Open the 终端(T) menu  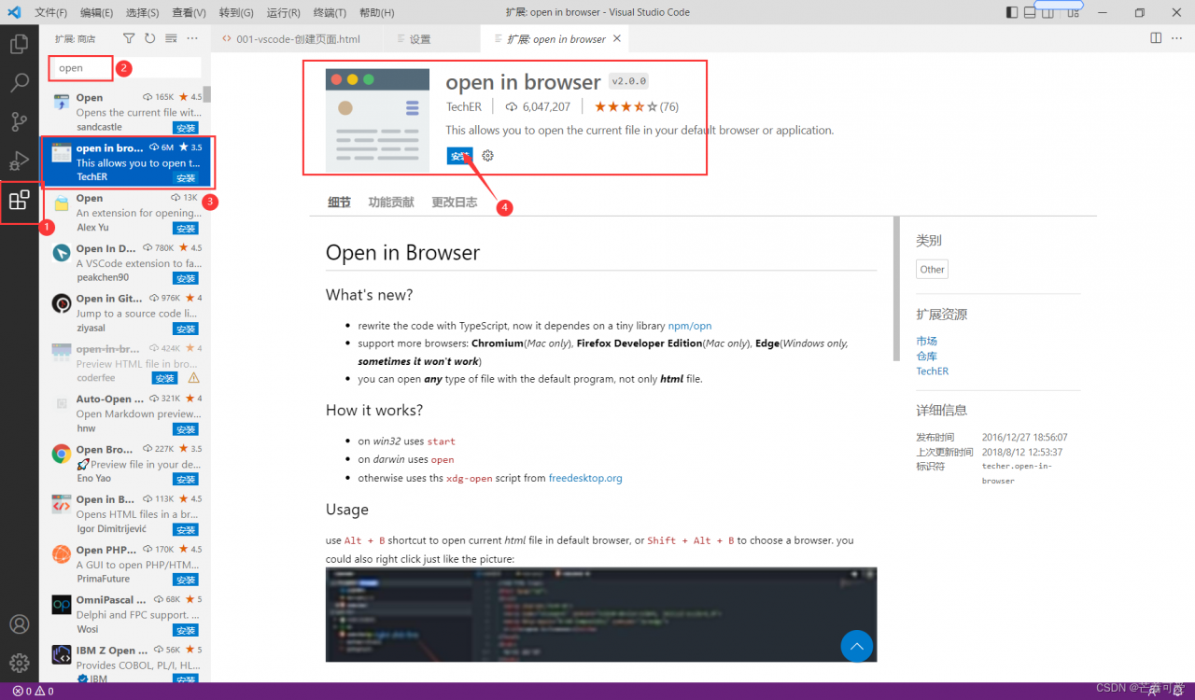[x=330, y=13]
